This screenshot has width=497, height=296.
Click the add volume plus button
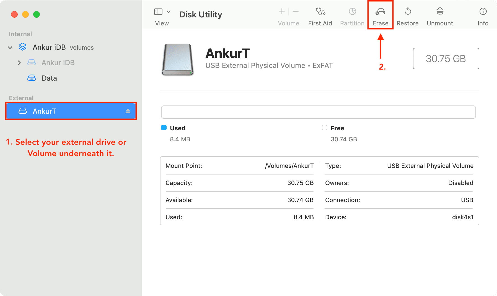(282, 11)
